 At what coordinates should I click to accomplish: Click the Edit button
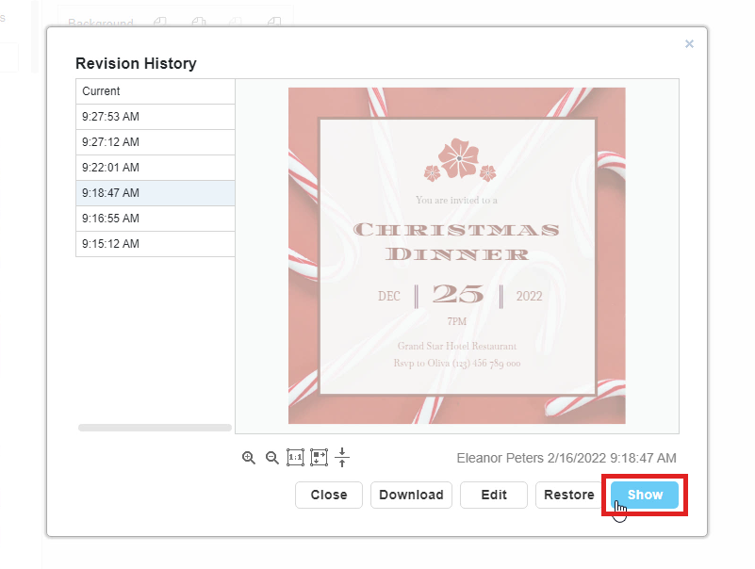pos(494,495)
